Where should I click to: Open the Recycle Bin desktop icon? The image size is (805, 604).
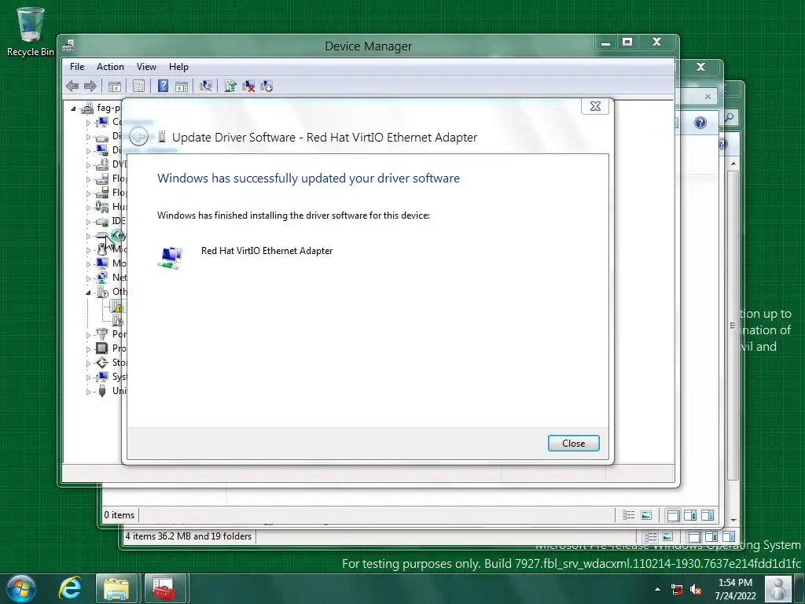(31, 31)
